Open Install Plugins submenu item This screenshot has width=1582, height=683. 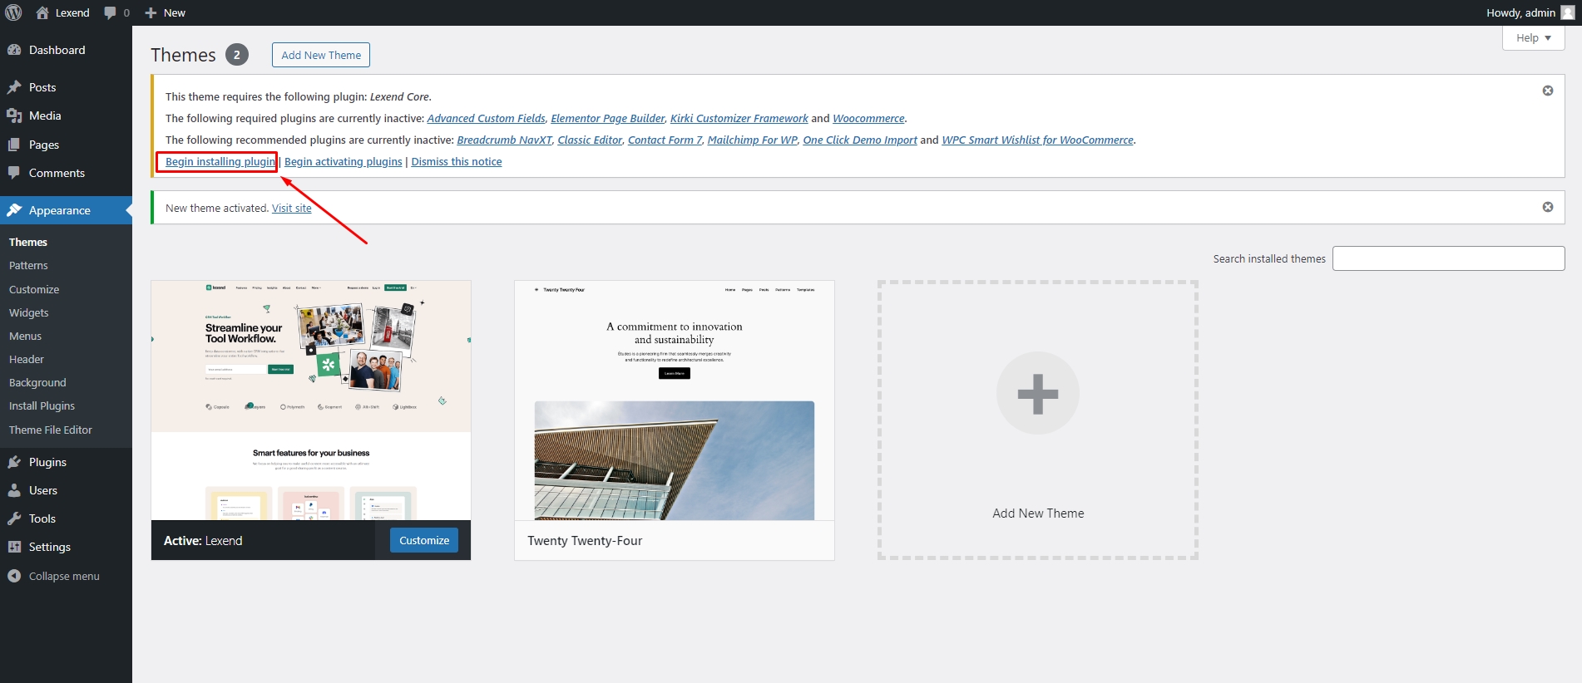42,405
